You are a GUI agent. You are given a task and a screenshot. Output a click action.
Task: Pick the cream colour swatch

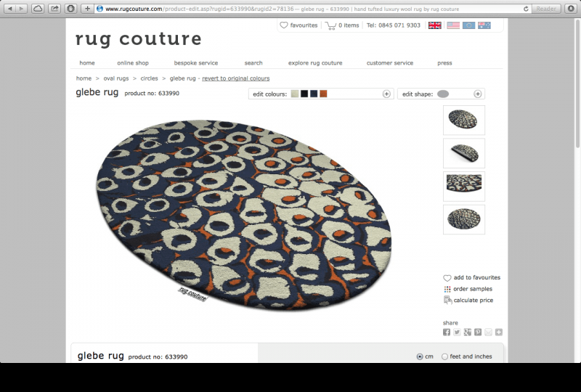click(295, 94)
